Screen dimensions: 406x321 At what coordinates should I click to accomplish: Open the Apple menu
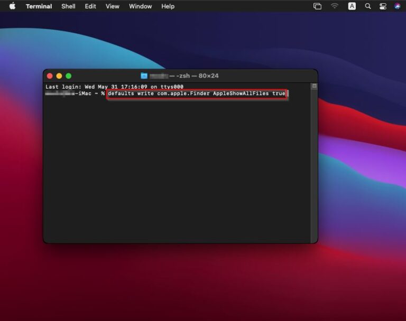[12, 6]
